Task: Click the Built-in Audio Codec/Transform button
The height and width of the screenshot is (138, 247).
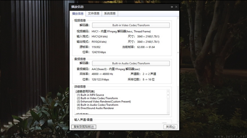Action: [x=131, y=63]
